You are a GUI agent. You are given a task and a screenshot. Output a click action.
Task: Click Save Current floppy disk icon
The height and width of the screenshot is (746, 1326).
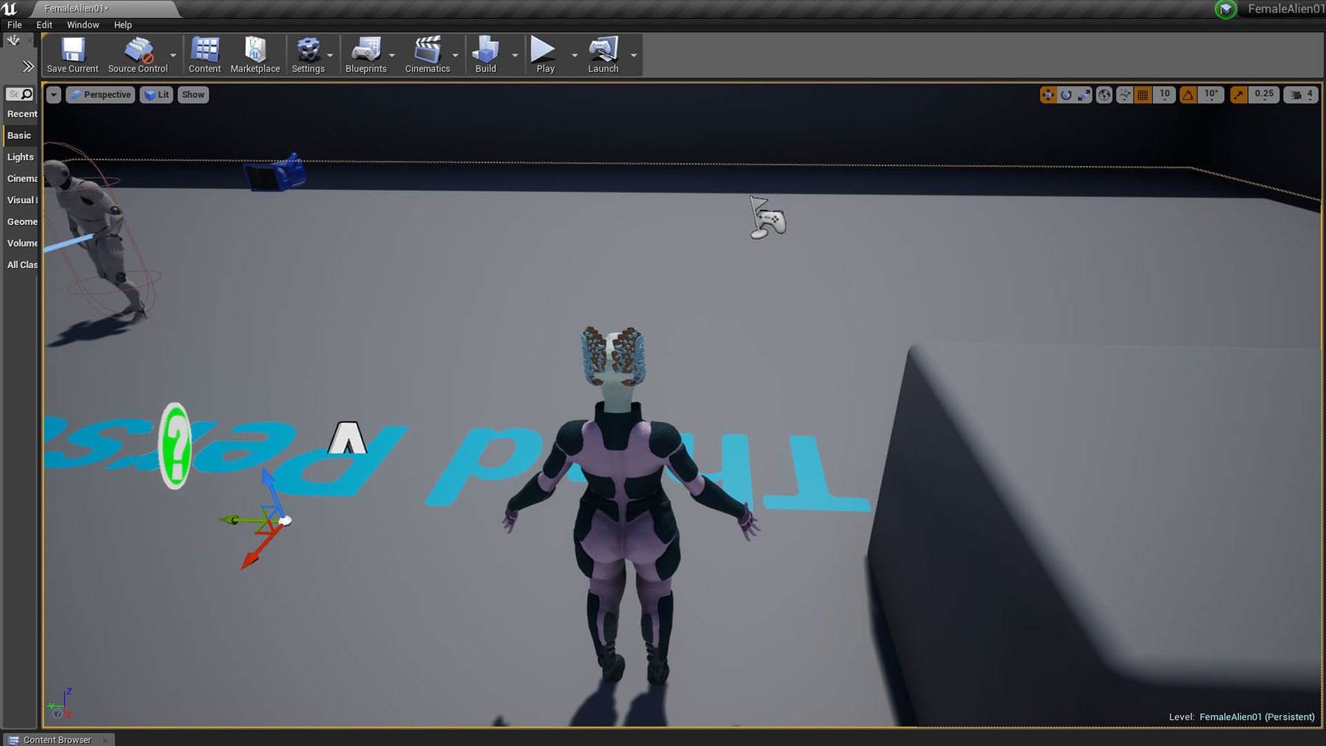pyautogui.click(x=73, y=50)
